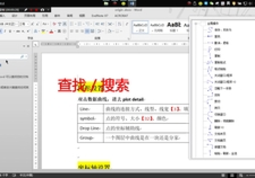This screenshot has height=178, width=255.
Task: Toggle Center paragraph alignment
Action: (x=77, y=31)
